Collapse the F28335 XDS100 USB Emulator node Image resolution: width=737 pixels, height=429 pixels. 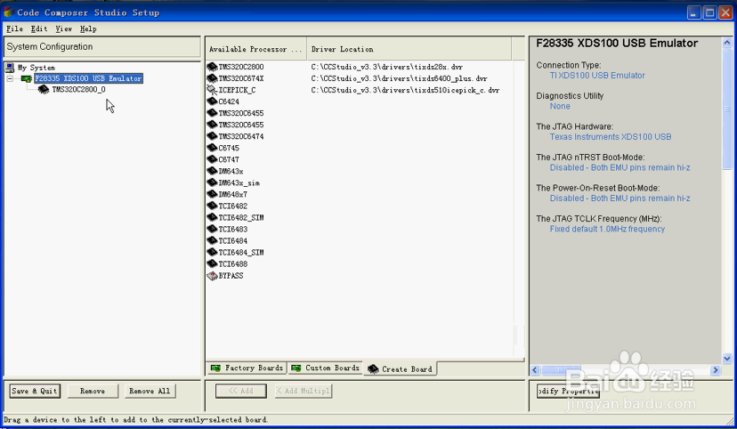point(10,78)
